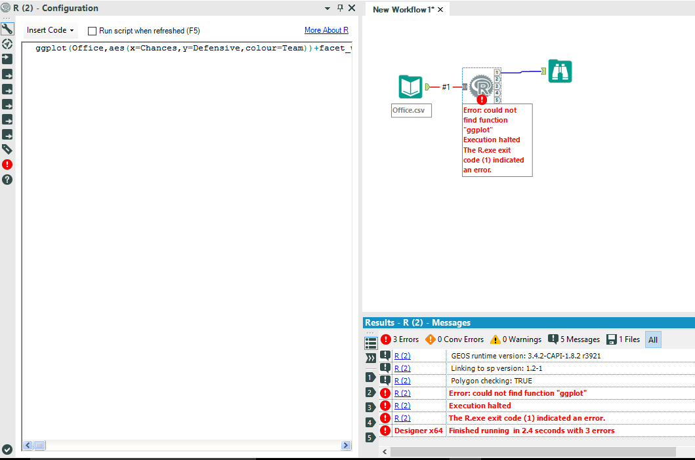The width and height of the screenshot is (695, 460).
Task: Click the messages list icon in the Results panel
Action: (371, 343)
